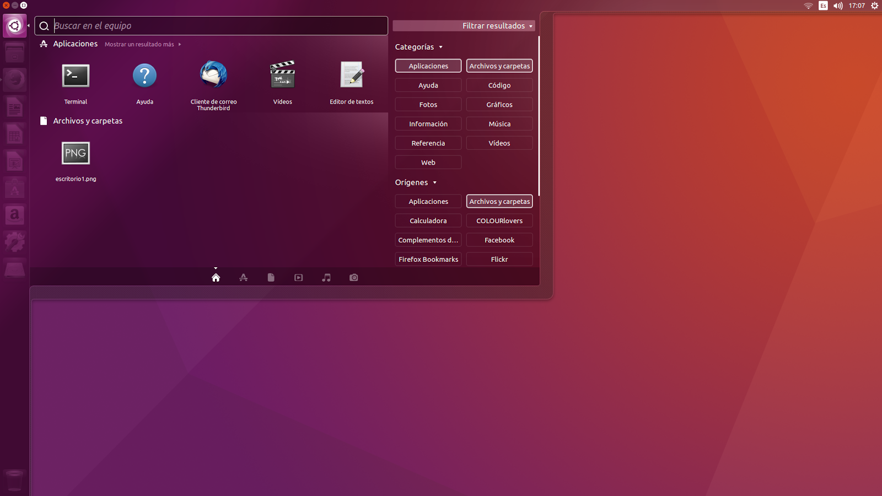Select the Firefox Bookmarks origin filter
This screenshot has height=496, width=882.
pyautogui.click(x=428, y=259)
